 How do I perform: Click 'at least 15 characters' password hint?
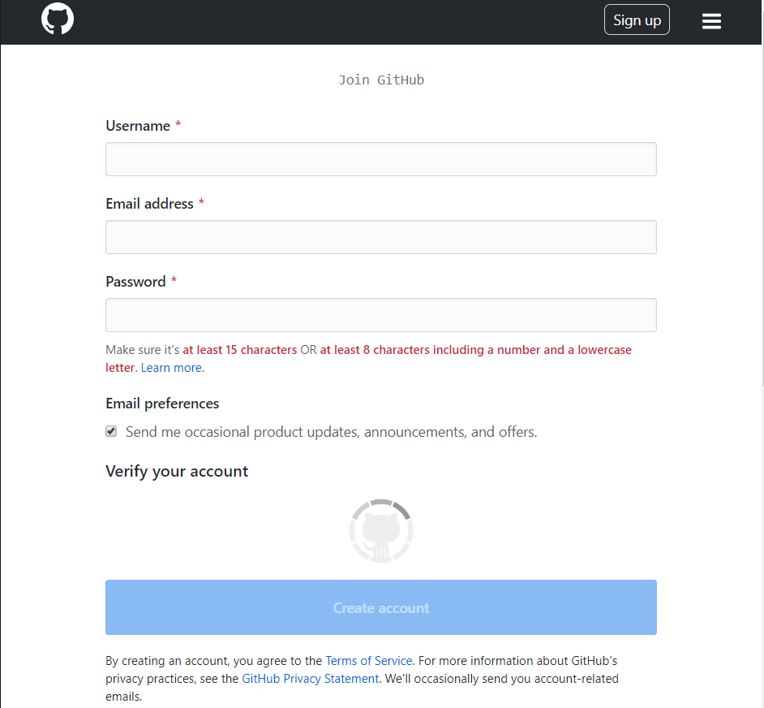[x=240, y=350]
